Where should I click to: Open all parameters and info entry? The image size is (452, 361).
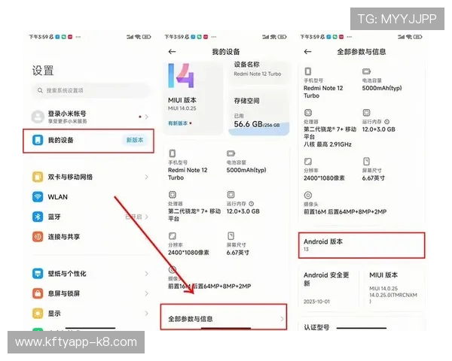[x=224, y=317]
